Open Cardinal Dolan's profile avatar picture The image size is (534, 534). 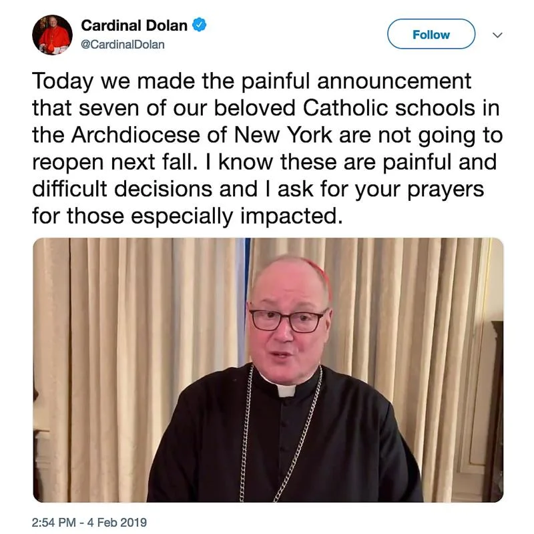[x=52, y=35]
